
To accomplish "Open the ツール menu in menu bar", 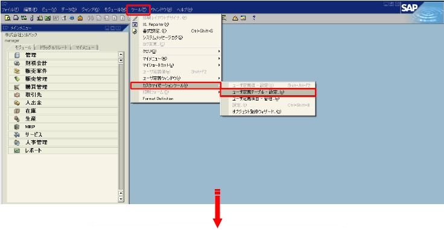I will [139, 10].
